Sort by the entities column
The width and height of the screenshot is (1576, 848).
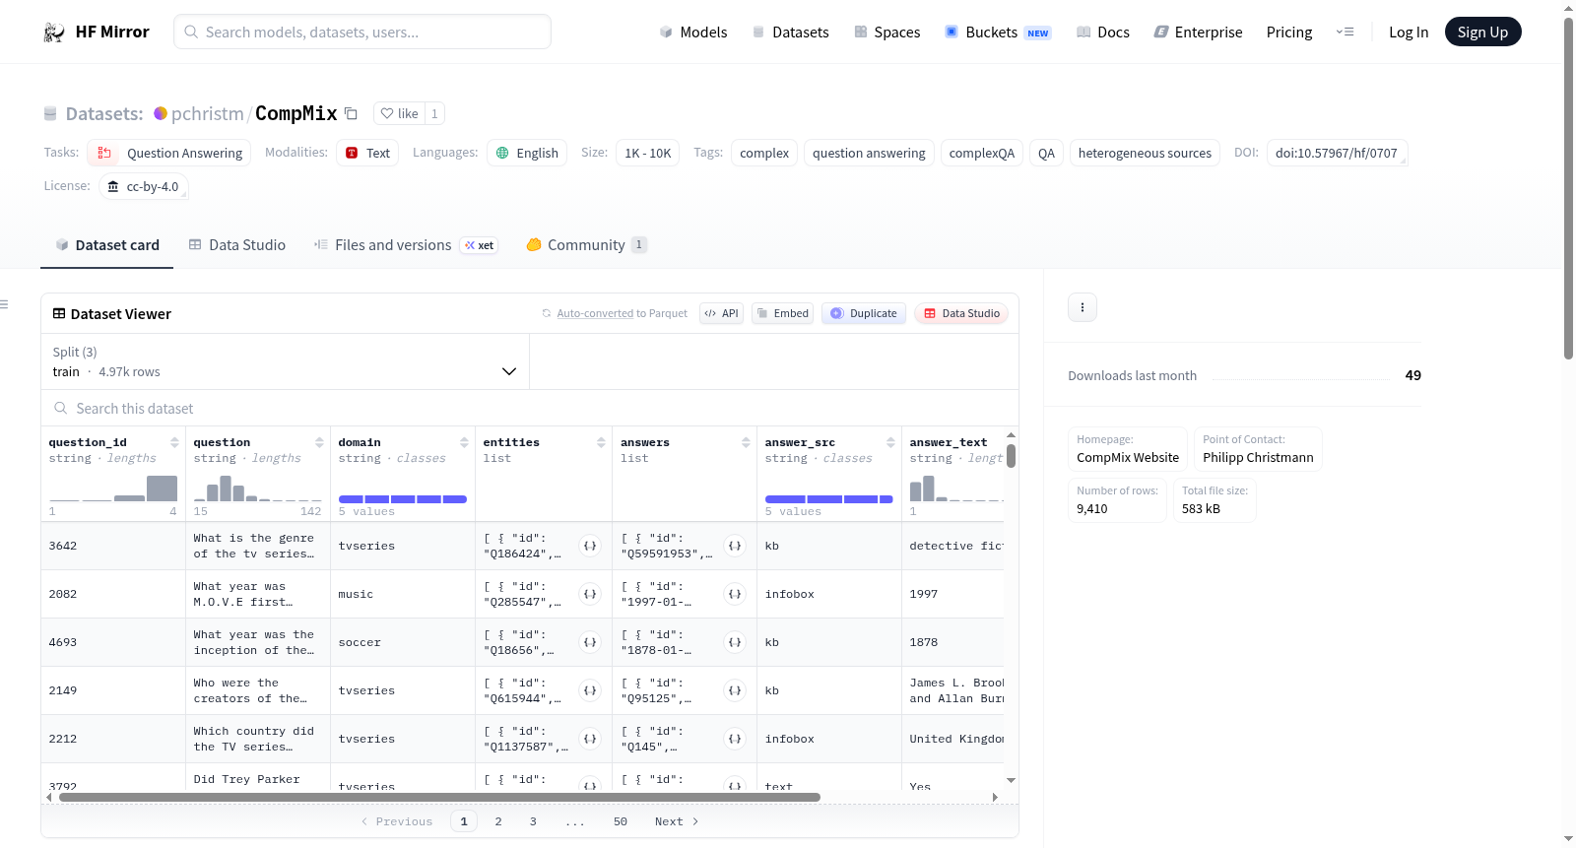(601, 442)
